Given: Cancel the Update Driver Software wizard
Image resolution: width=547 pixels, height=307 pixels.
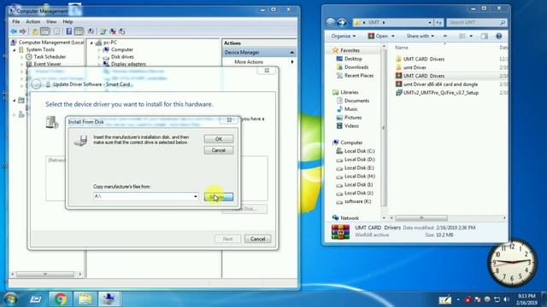Looking at the screenshot, I should click(x=258, y=239).
